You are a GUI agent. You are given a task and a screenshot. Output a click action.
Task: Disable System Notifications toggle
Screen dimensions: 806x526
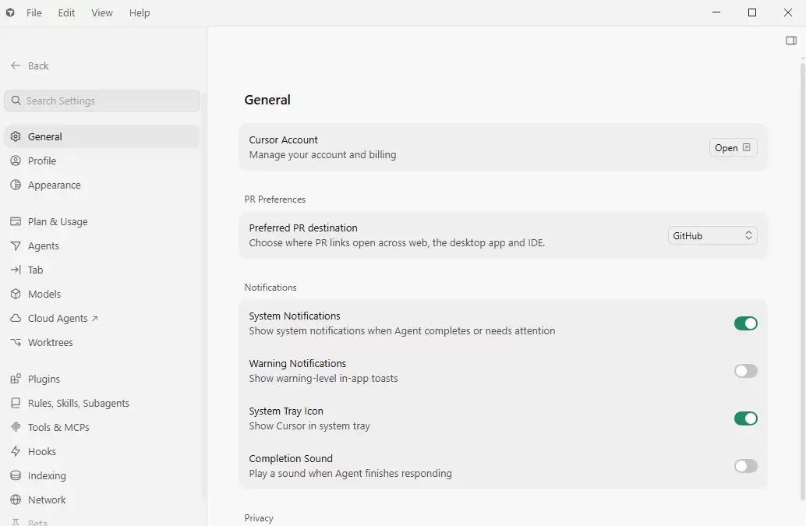[746, 323]
